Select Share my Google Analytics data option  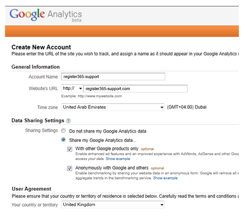point(63,140)
